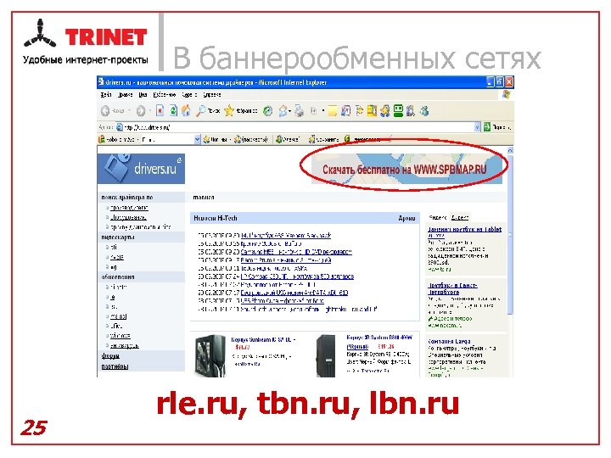611x458 pixels.
Task: Click the green monitor icon in toolbar
Action: [398, 111]
